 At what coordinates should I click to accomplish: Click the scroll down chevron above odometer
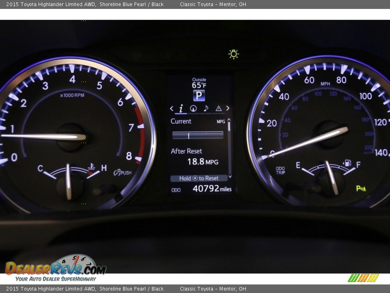(230, 176)
